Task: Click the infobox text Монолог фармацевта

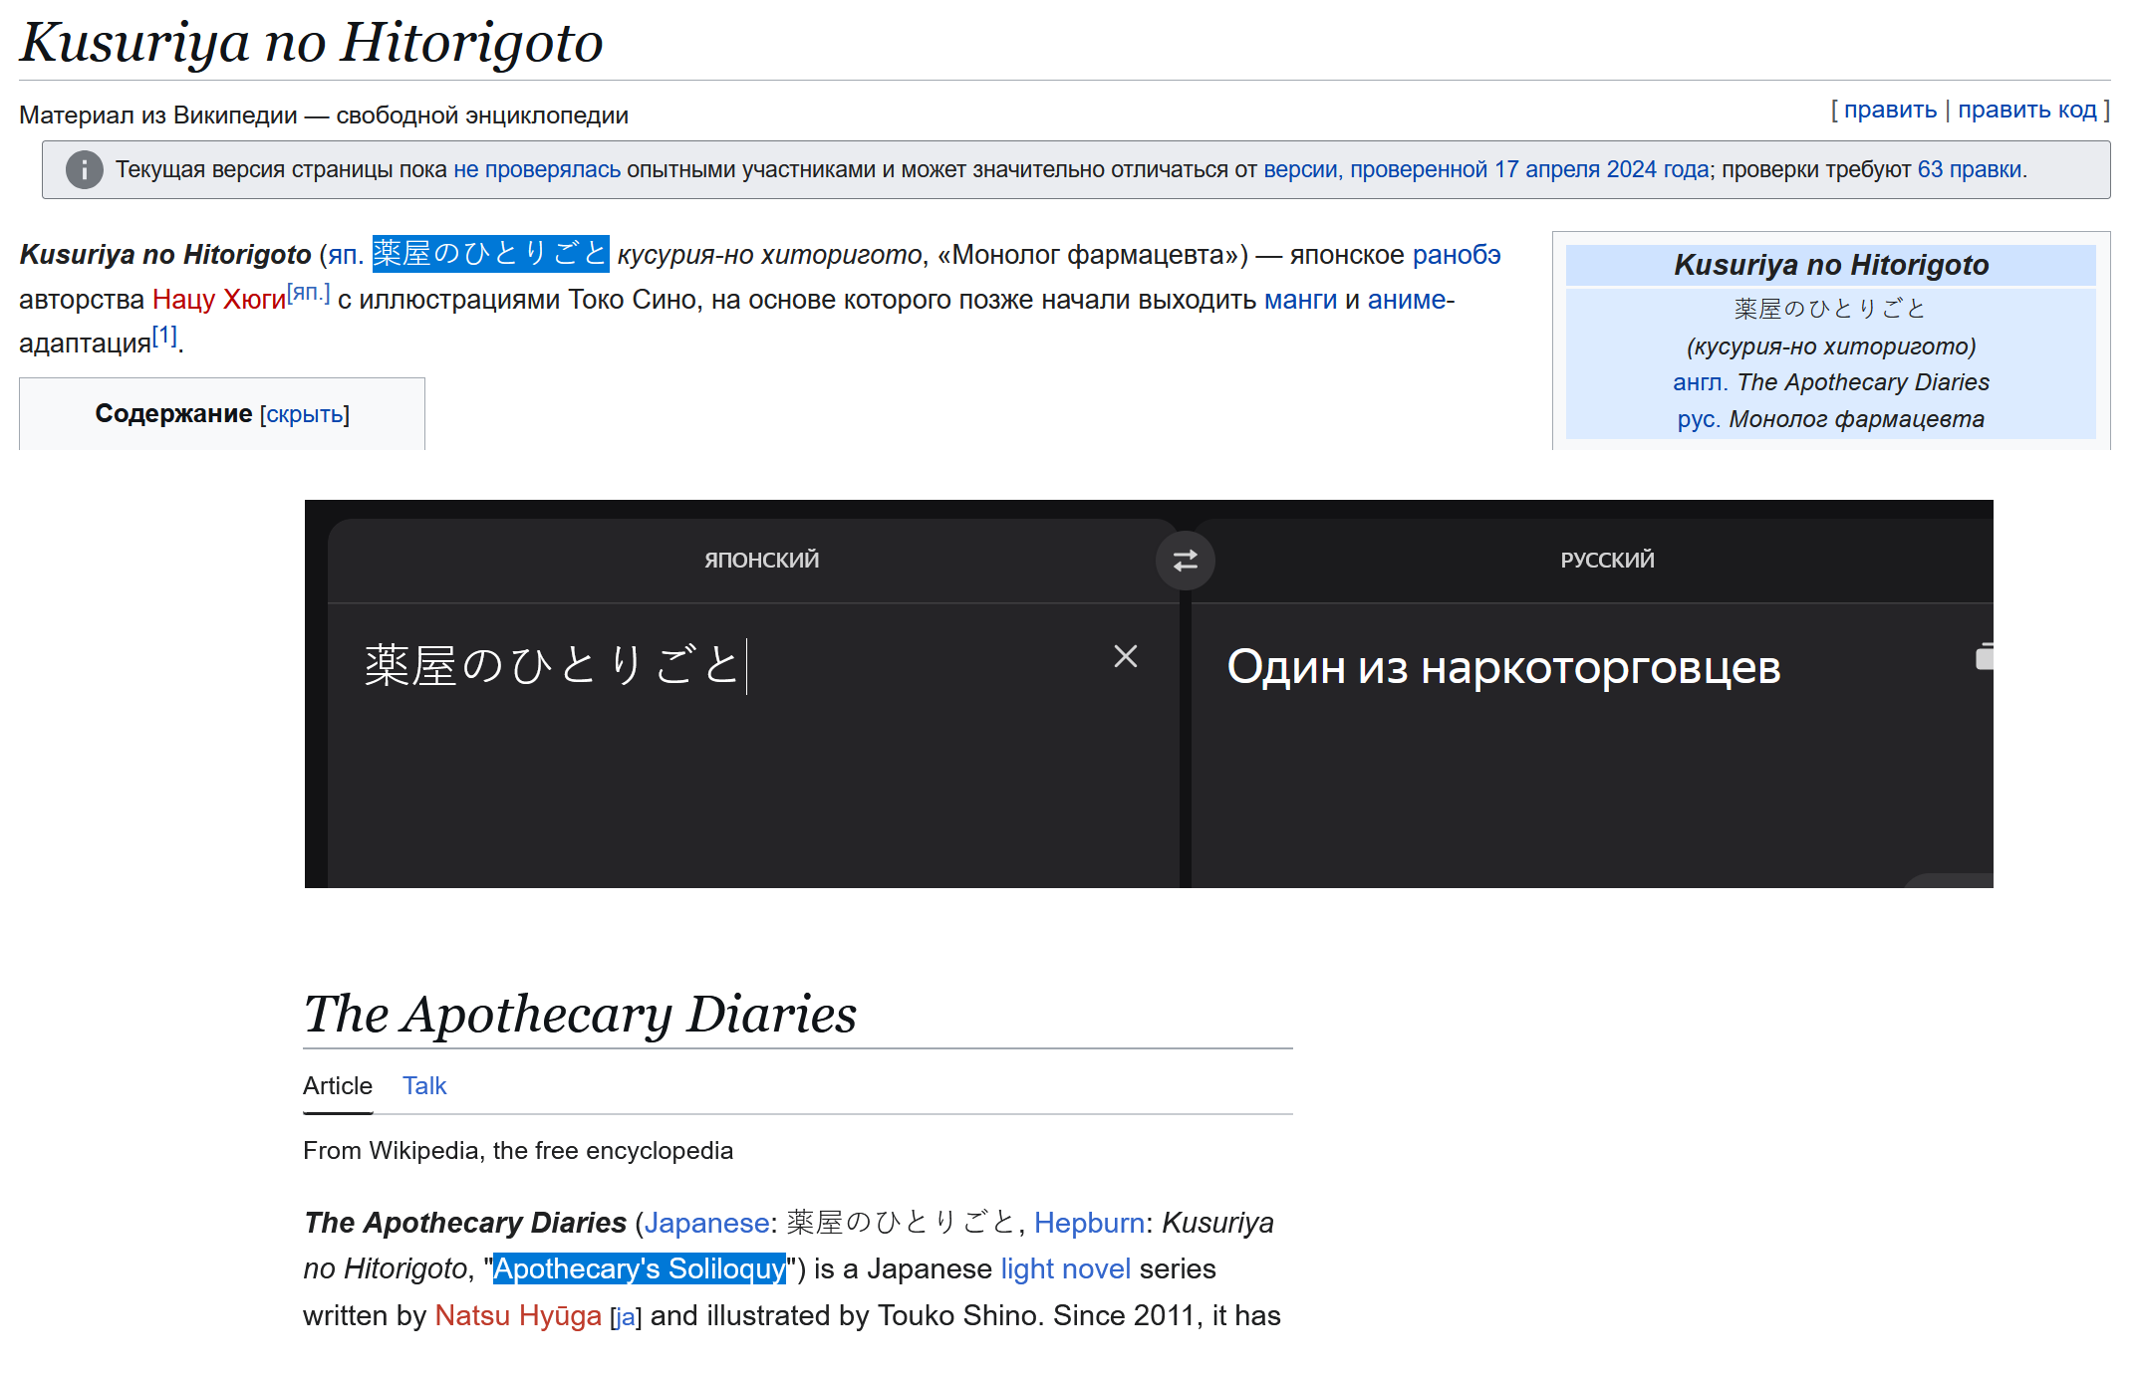Action: pos(1856,419)
